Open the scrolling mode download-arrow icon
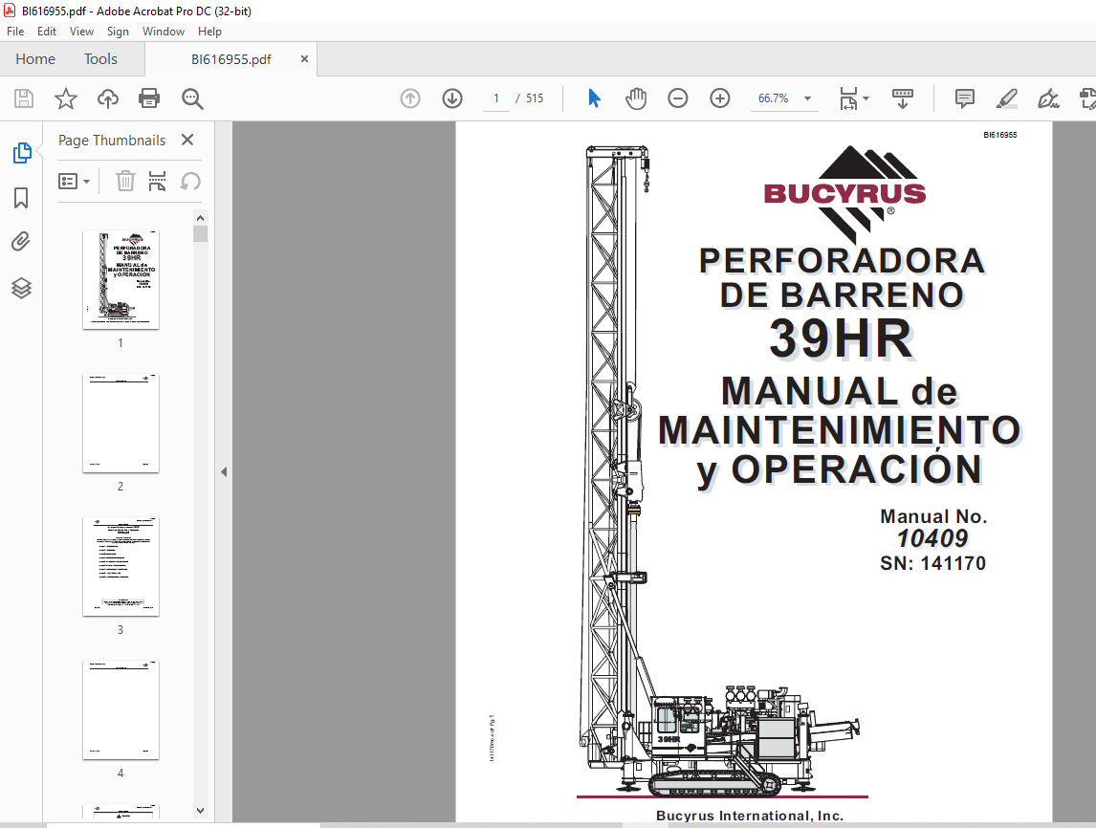The width and height of the screenshot is (1096, 828). point(903,98)
